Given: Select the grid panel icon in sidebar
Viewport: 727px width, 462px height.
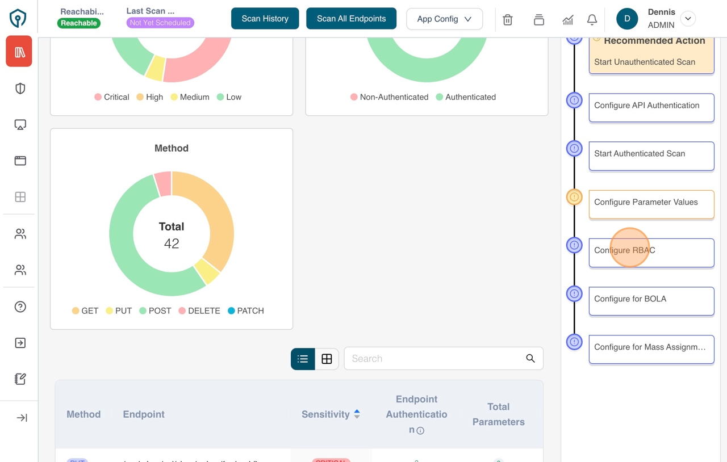Looking at the screenshot, I should coord(19,197).
